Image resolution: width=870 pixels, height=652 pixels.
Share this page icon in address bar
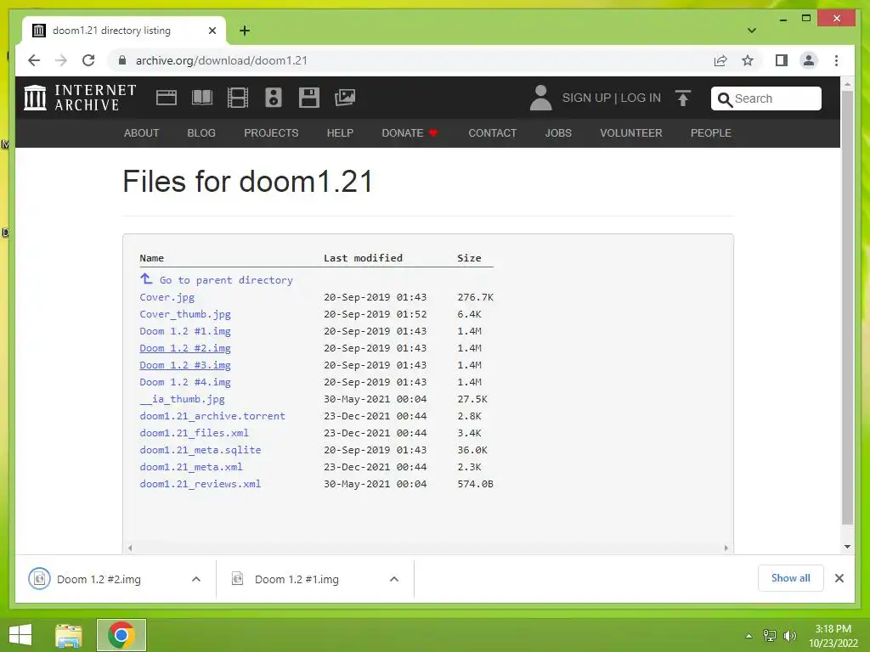720,60
